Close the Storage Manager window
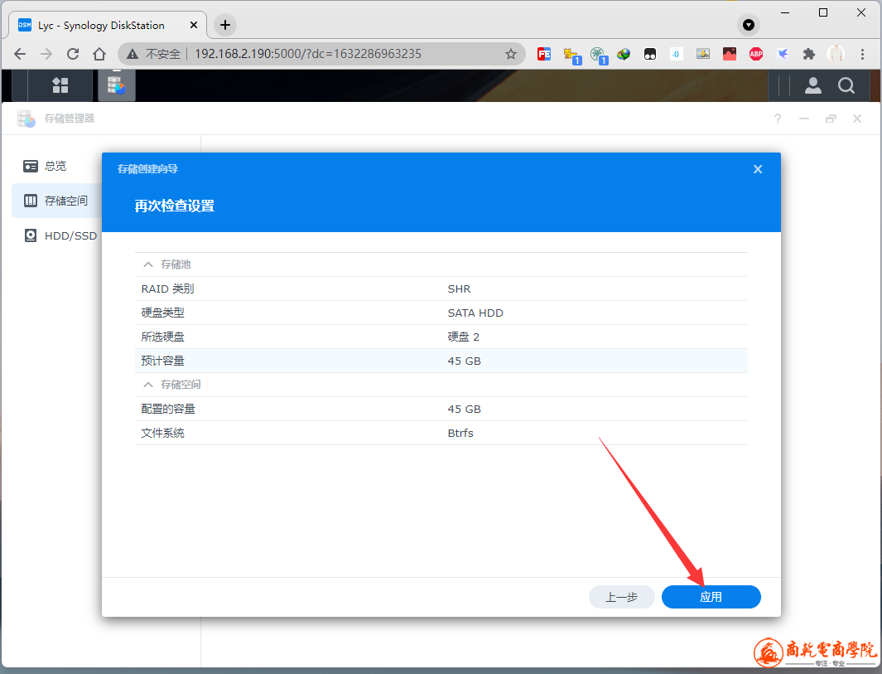 [856, 119]
